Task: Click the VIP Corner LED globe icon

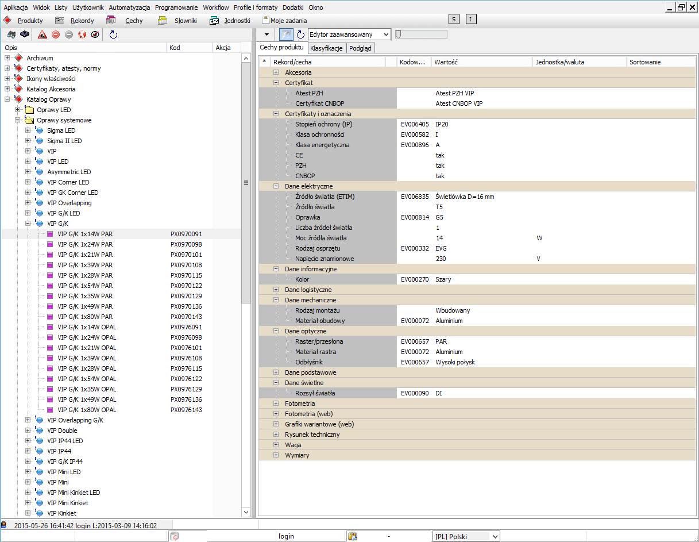Action: tap(39, 182)
